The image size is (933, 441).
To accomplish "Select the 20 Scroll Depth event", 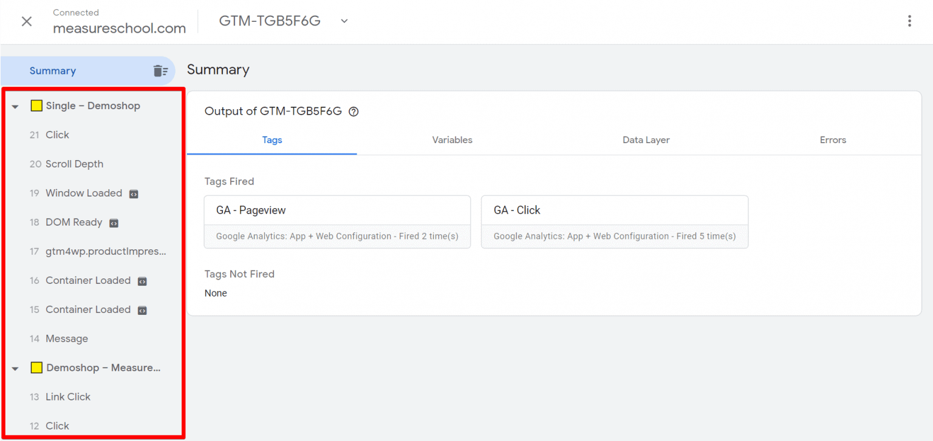I will pyautogui.click(x=75, y=164).
